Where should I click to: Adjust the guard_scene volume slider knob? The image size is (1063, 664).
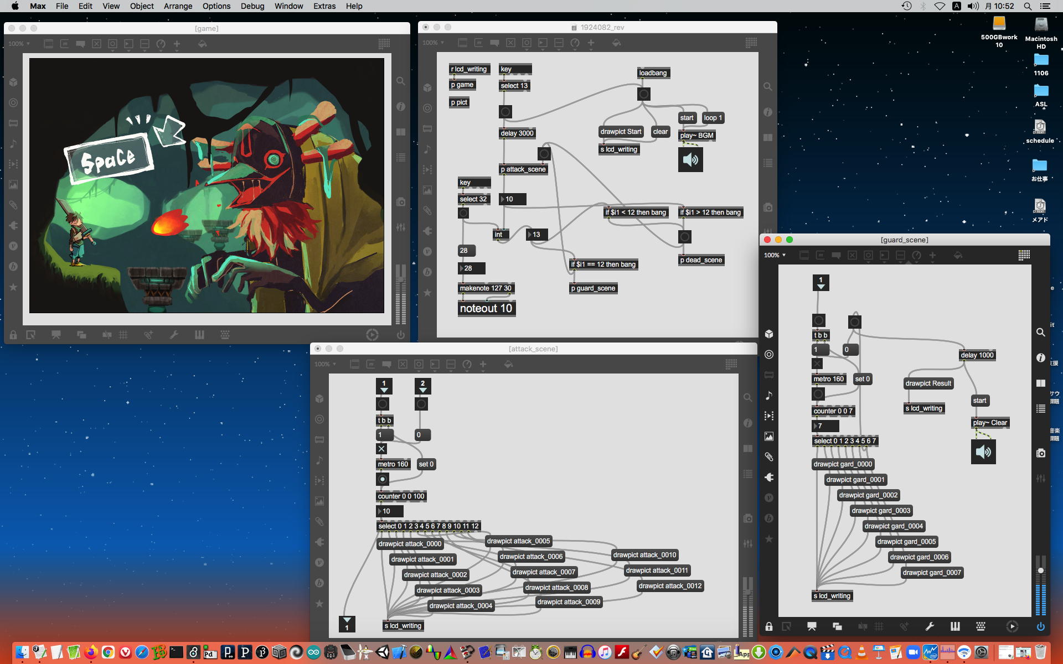click(1041, 570)
